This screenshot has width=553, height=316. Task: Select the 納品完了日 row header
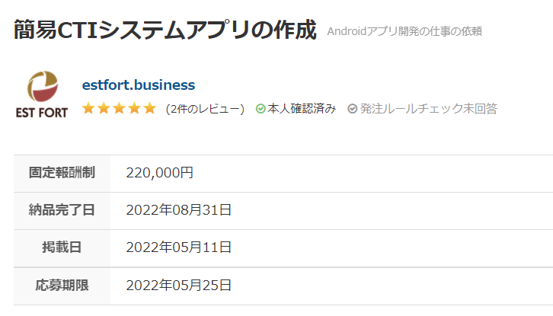pos(62,211)
